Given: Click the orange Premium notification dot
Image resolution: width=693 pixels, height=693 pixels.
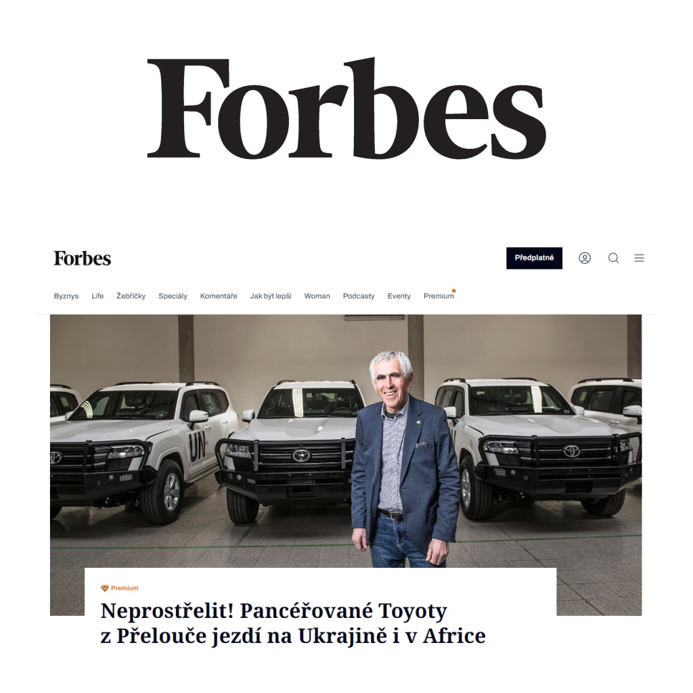Looking at the screenshot, I should (x=454, y=291).
